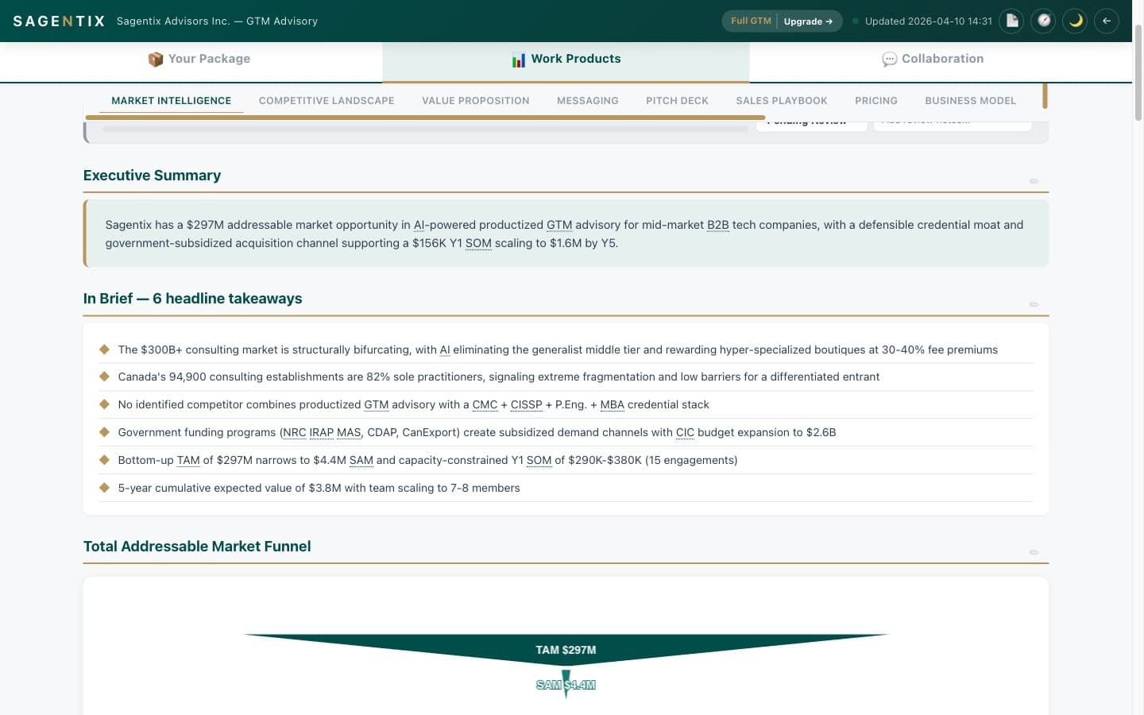Switch to the Collaboration tab
The height and width of the screenshot is (715, 1144).
[933, 59]
